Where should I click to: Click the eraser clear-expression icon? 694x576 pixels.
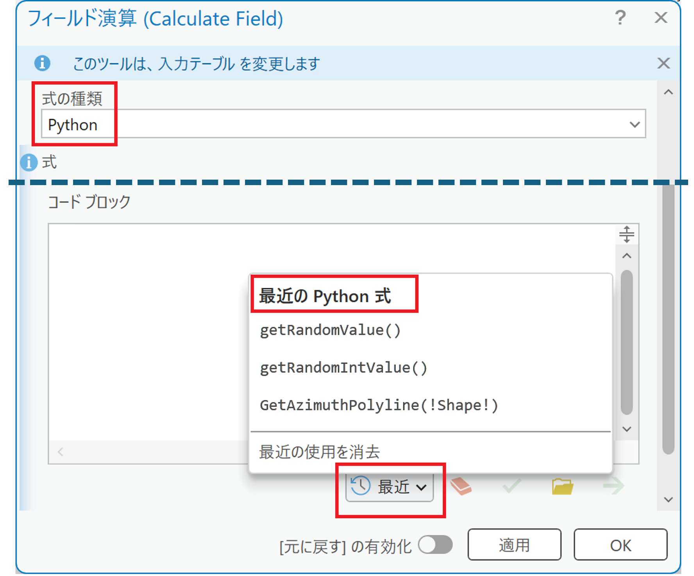point(461,486)
